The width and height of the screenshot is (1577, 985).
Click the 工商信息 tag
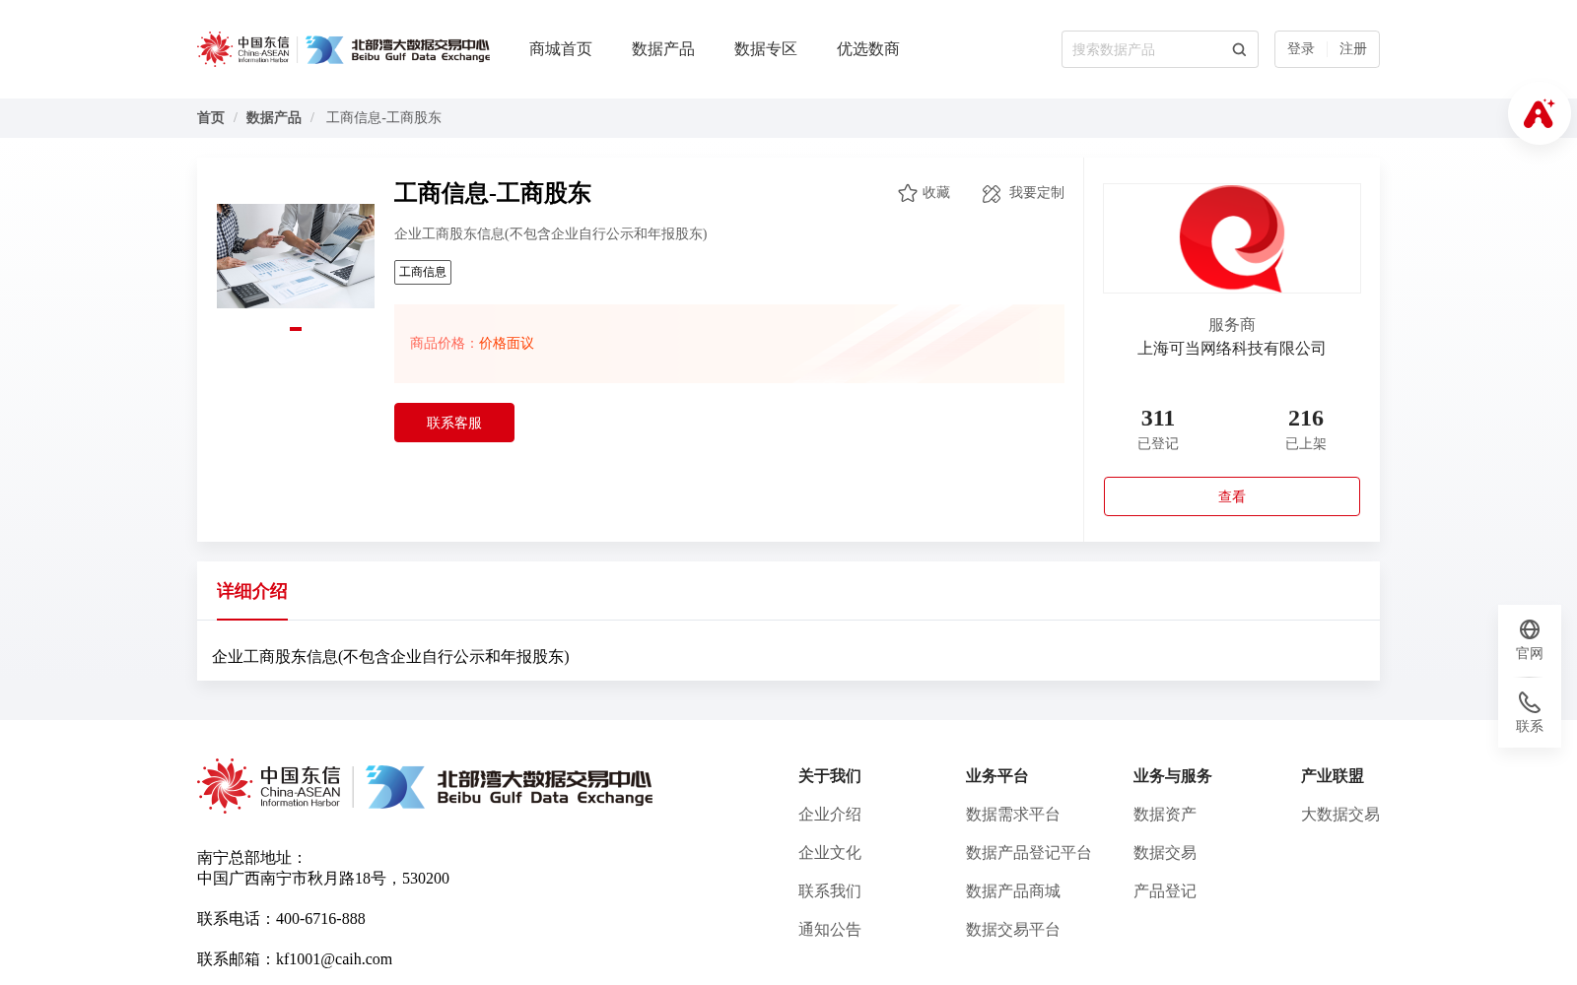click(423, 272)
